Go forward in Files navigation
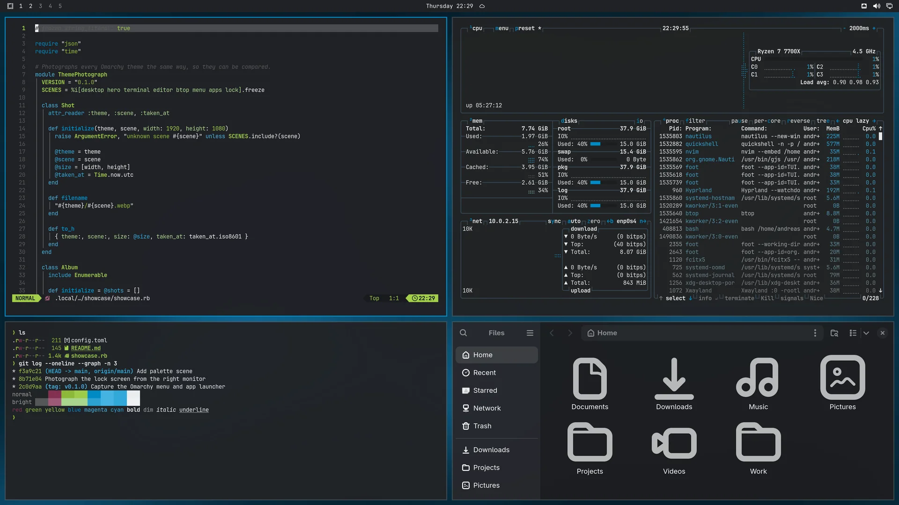This screenshot has height=505, width=899. coord(570,333)
